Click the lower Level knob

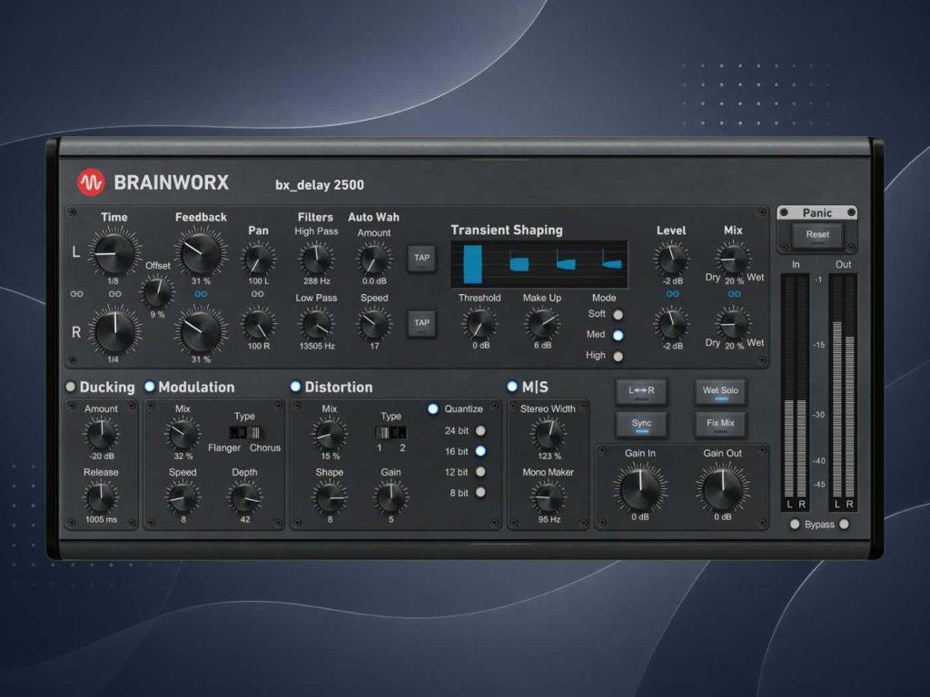[671, 324]
